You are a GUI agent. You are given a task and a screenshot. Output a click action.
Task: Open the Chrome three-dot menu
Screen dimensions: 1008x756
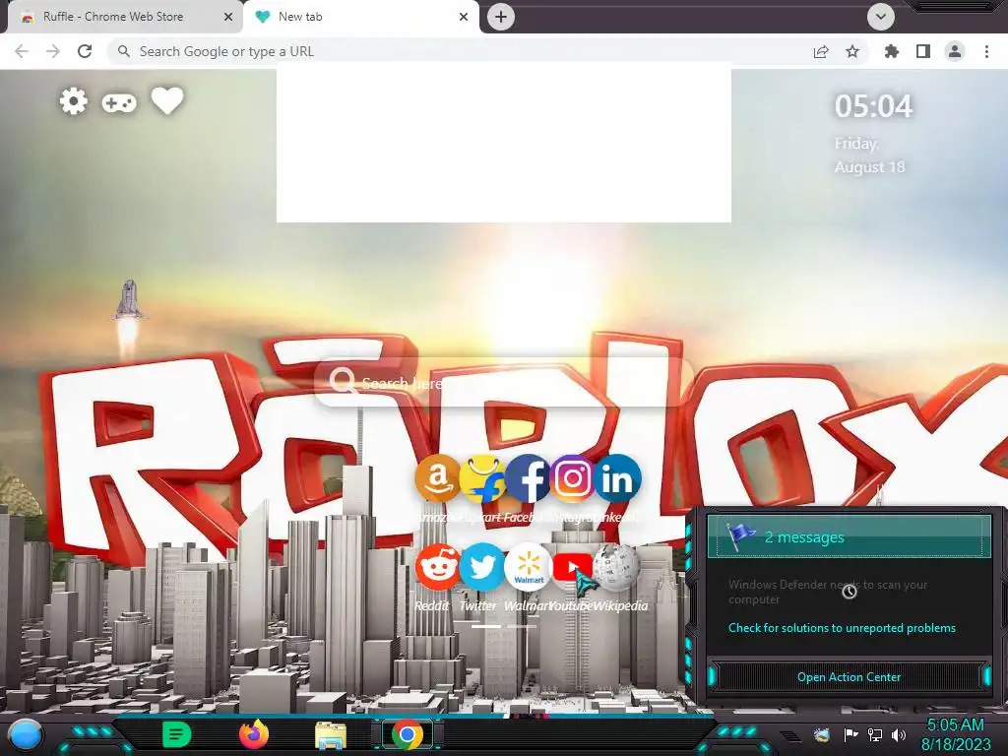(x=986, y=51)
